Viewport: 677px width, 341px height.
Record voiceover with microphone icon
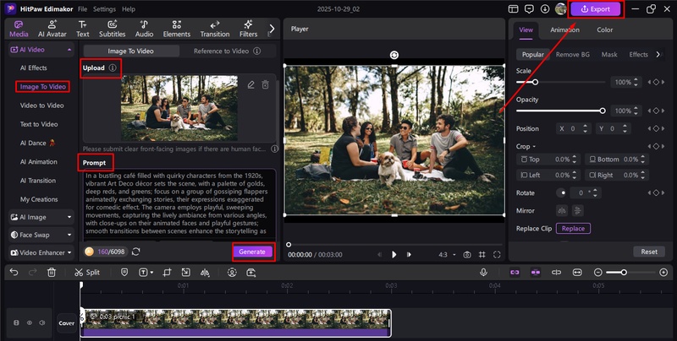tap(483, 273)
